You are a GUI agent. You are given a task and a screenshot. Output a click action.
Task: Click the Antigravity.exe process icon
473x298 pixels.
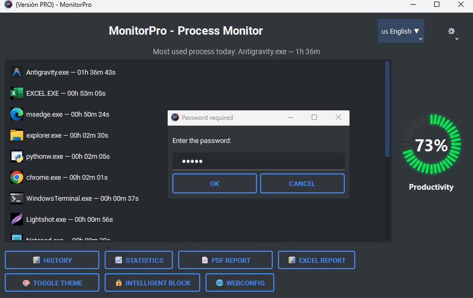(17, 72)
